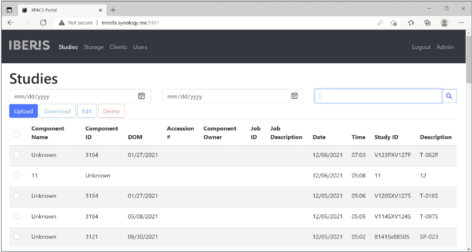Click DOM value 05/08/2021
472x252 pixels.
143,216
